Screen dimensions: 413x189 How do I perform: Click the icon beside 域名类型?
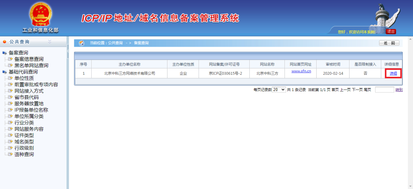pyautogui.click(x=11, y=142)
